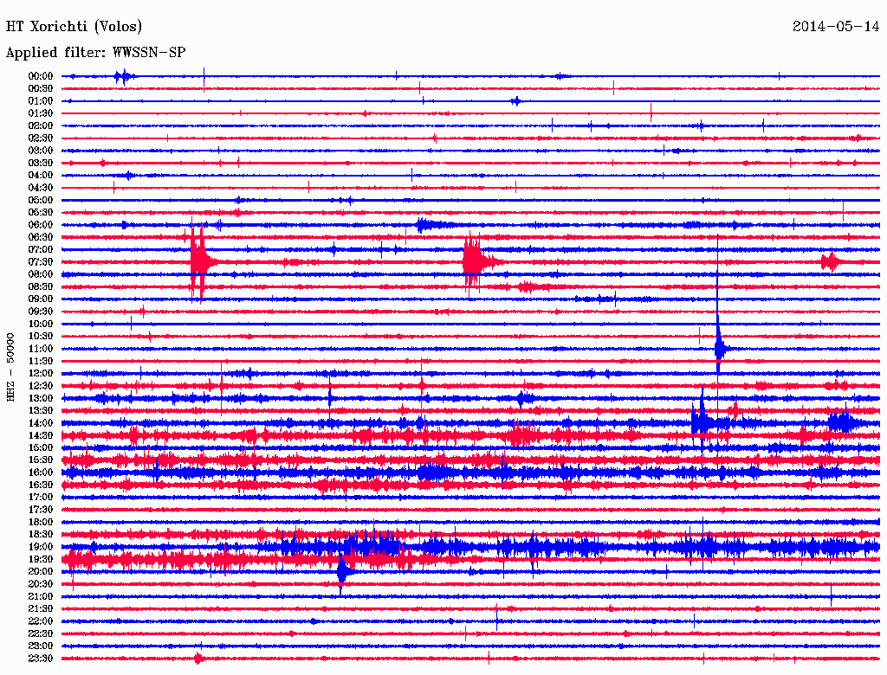The image size is (887, 675).
Task: Select the 13:00 time label
Action: coord(40,399)
